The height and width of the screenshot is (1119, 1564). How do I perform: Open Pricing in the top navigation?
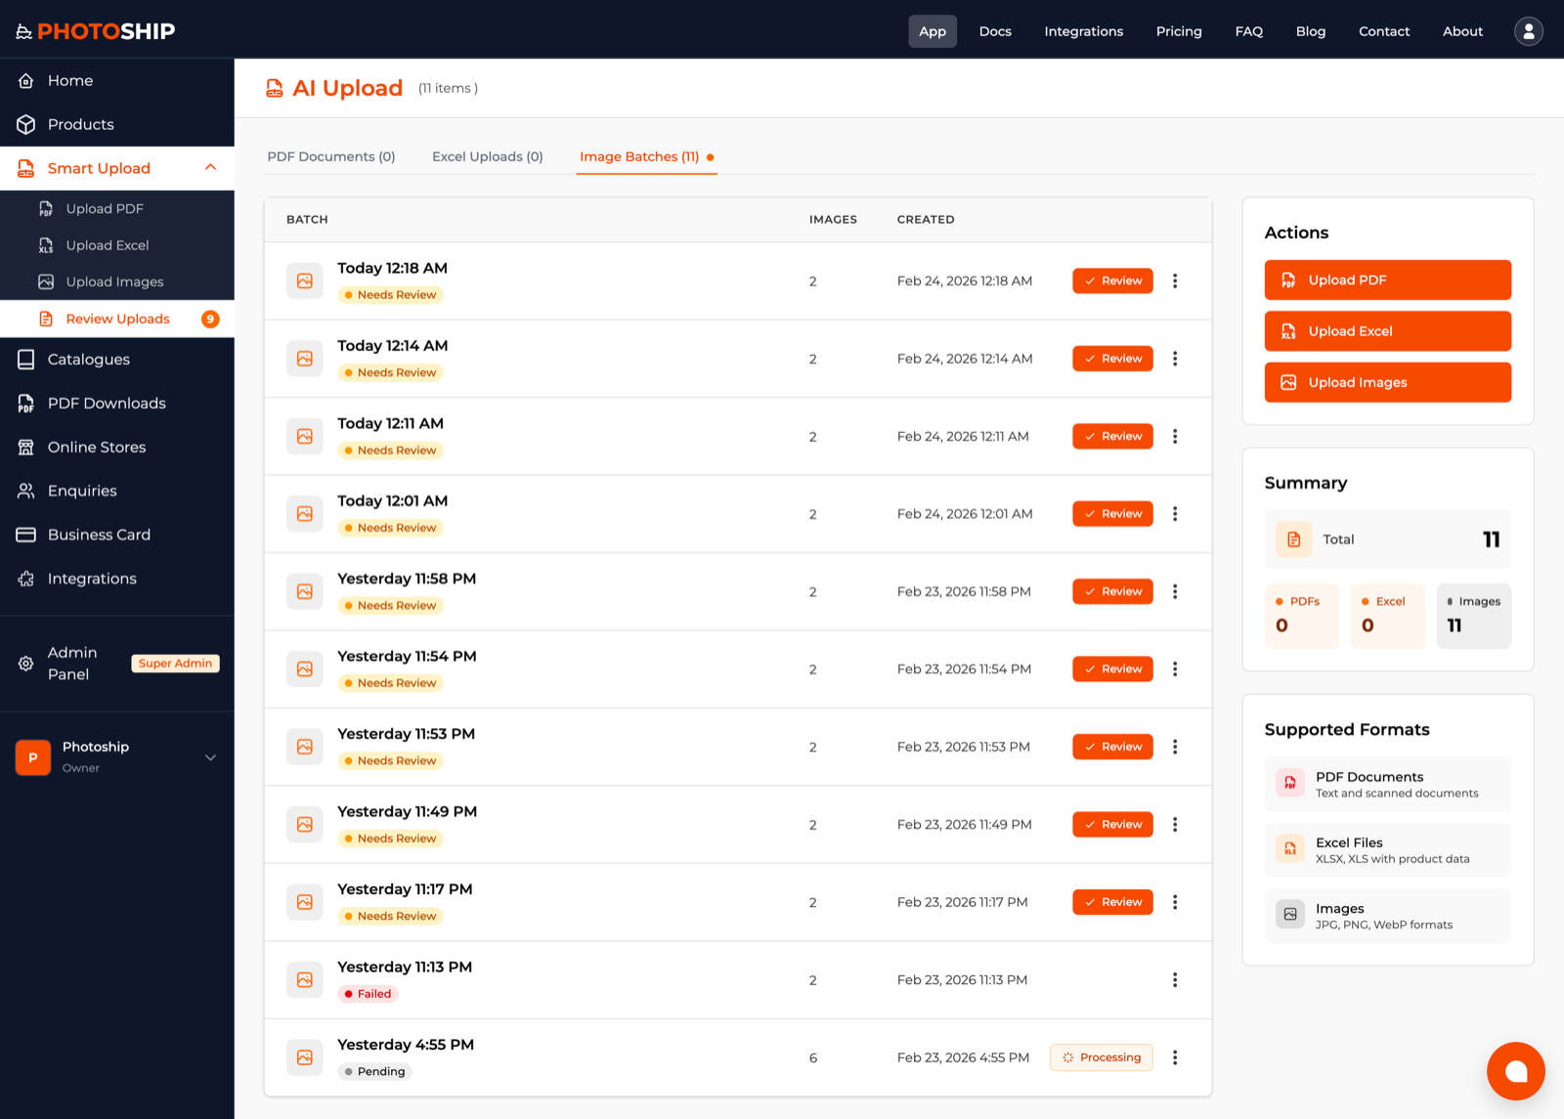(1179, 31)
